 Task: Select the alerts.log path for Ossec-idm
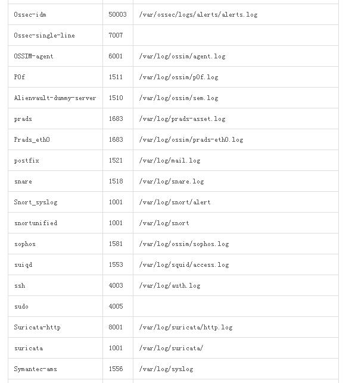tap(198, 15)
